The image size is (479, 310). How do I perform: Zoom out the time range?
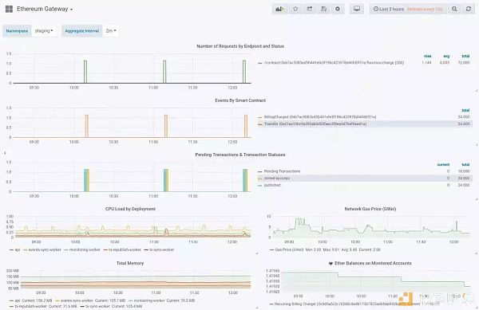[x=454, y=9]
